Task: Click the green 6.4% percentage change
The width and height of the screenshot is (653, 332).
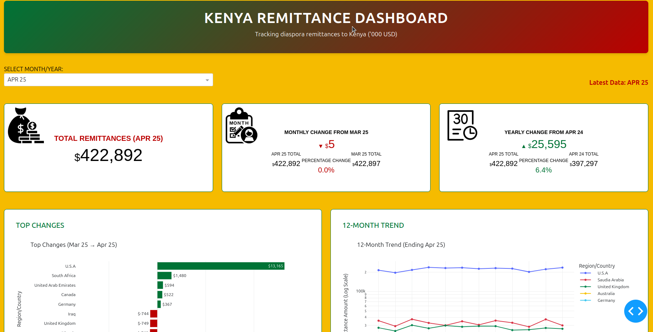Action: click(544, 170)
